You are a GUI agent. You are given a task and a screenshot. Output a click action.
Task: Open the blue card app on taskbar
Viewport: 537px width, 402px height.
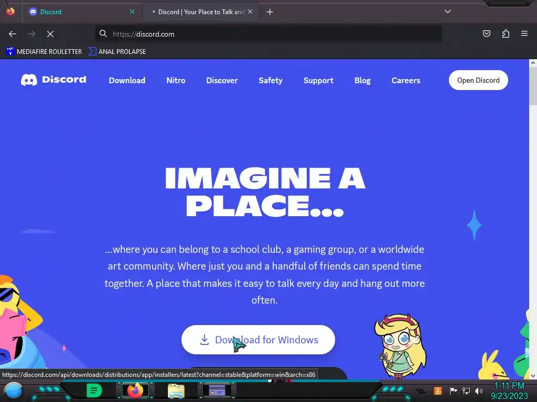tap(217, 390)
